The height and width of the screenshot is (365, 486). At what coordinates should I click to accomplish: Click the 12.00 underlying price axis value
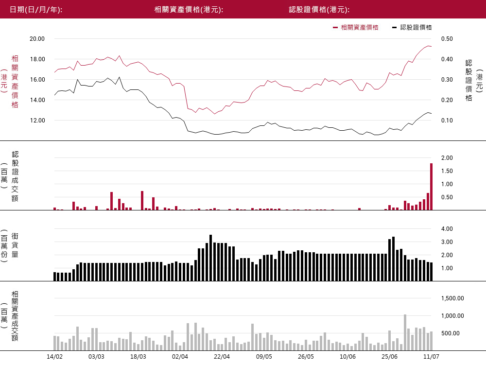(37, 120)
